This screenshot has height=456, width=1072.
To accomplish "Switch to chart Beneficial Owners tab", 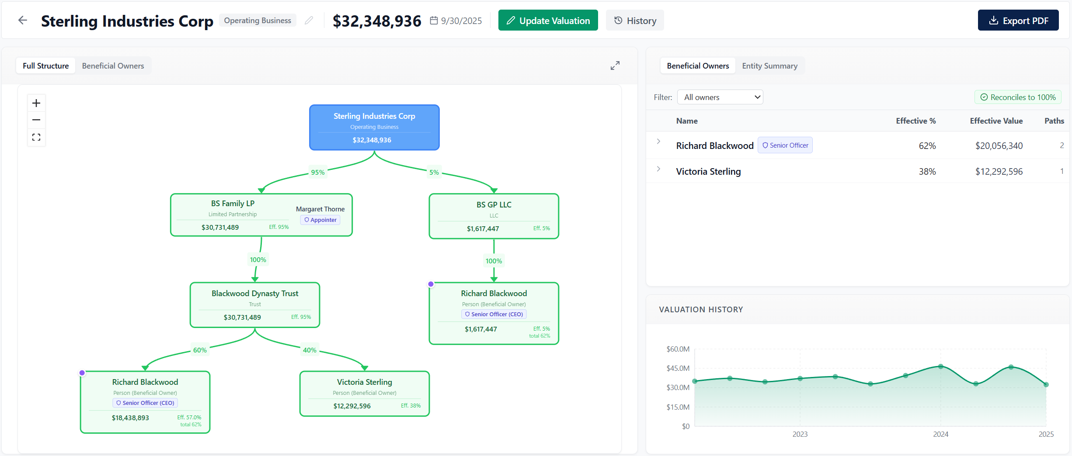I will [x=113, y=66].
